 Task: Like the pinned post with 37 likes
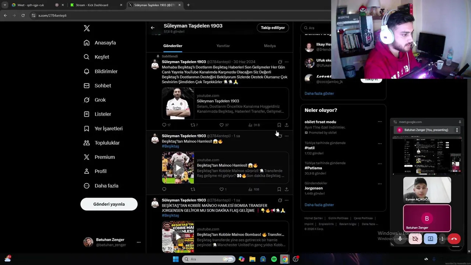click(x=224, y=125)
